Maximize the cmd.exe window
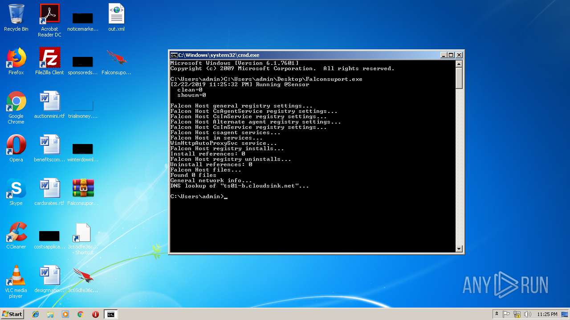Screen dimensions: 570x320 pyautogui.click(x=451, y=55)
